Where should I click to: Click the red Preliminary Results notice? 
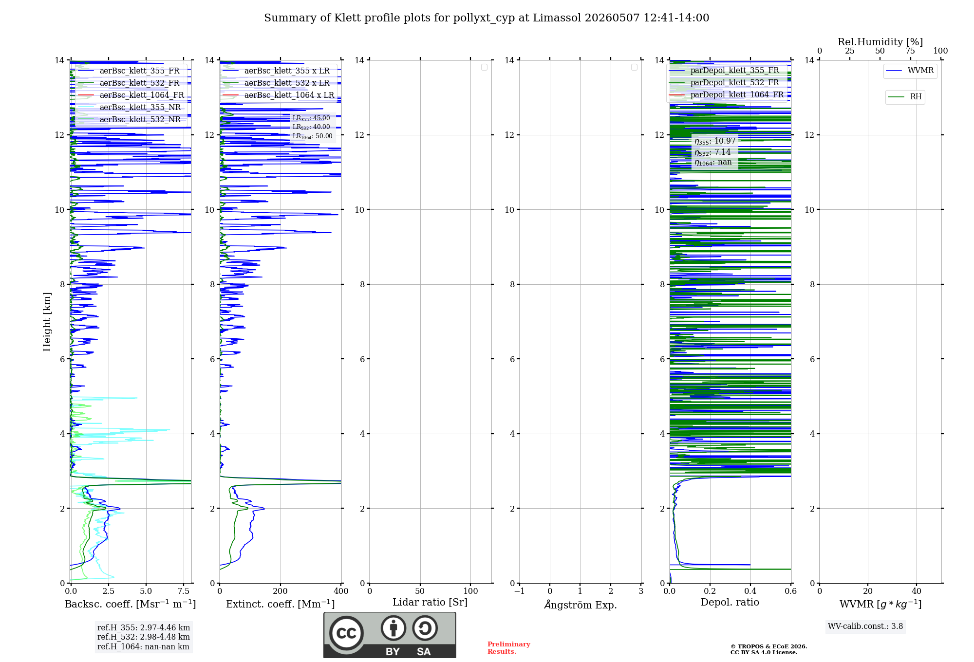509,648
